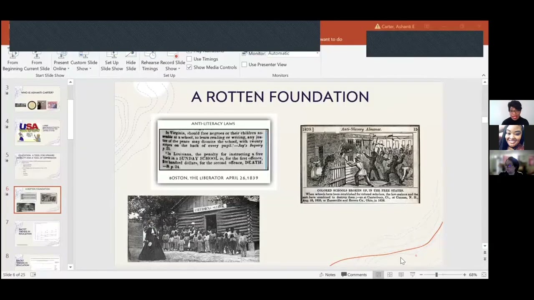This screenshot has height=300, width=534.
Task: Click the Carter, Ashanti account name
Action: coord(398,27)
